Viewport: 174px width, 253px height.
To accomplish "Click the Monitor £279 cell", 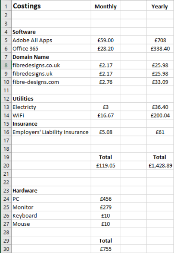I will click(106, 207).
